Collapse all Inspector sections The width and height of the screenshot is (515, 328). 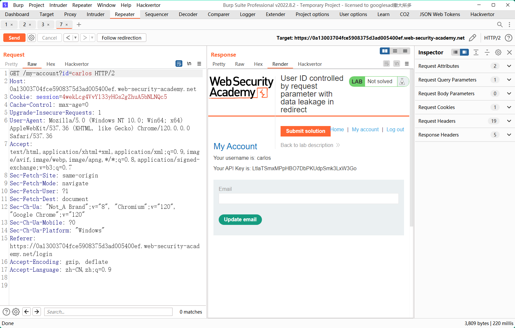tap(487, 52)
